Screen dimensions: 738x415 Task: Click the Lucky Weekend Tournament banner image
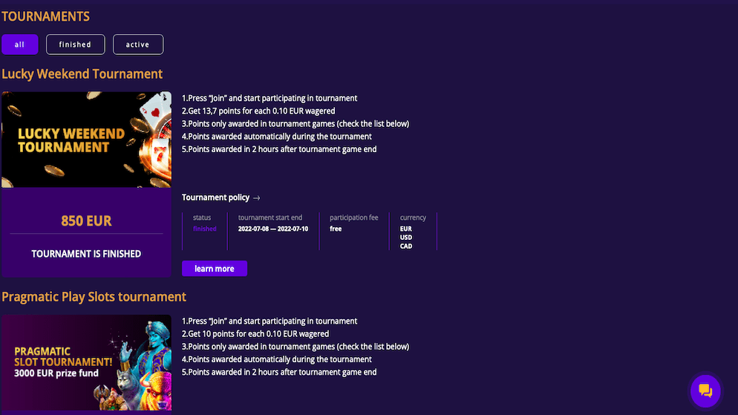87,140
